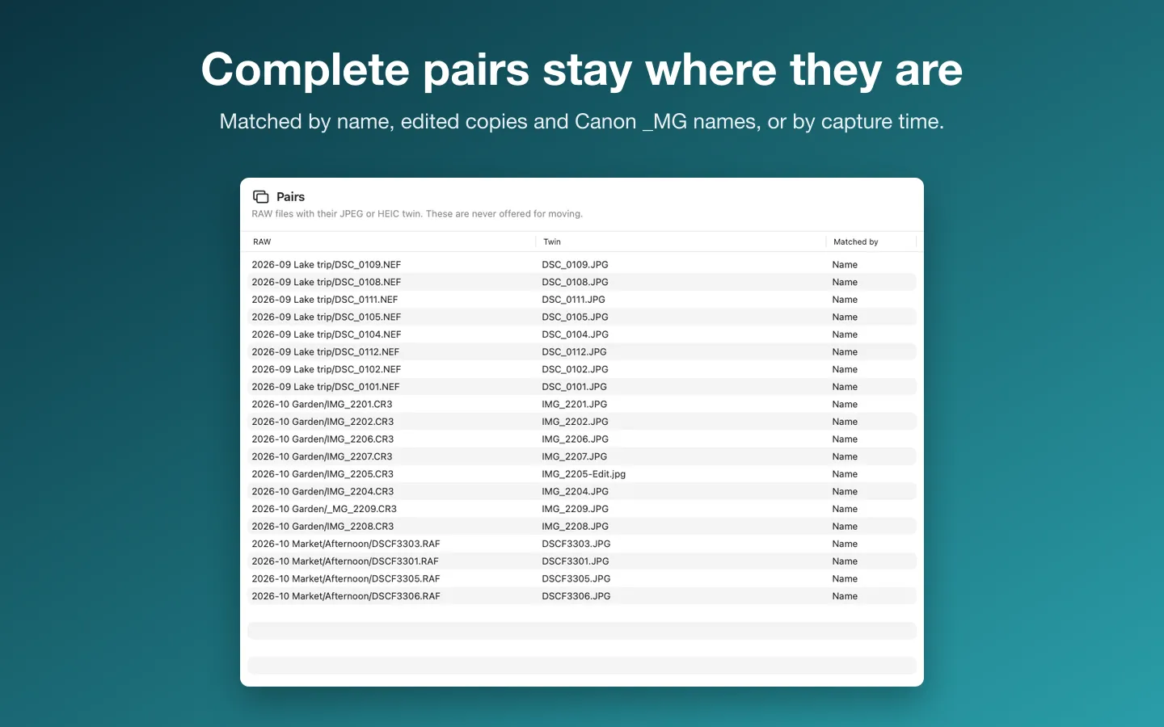
Task: Click the twin file DSCF3303.JPG
Action: [x=576, y=544]
